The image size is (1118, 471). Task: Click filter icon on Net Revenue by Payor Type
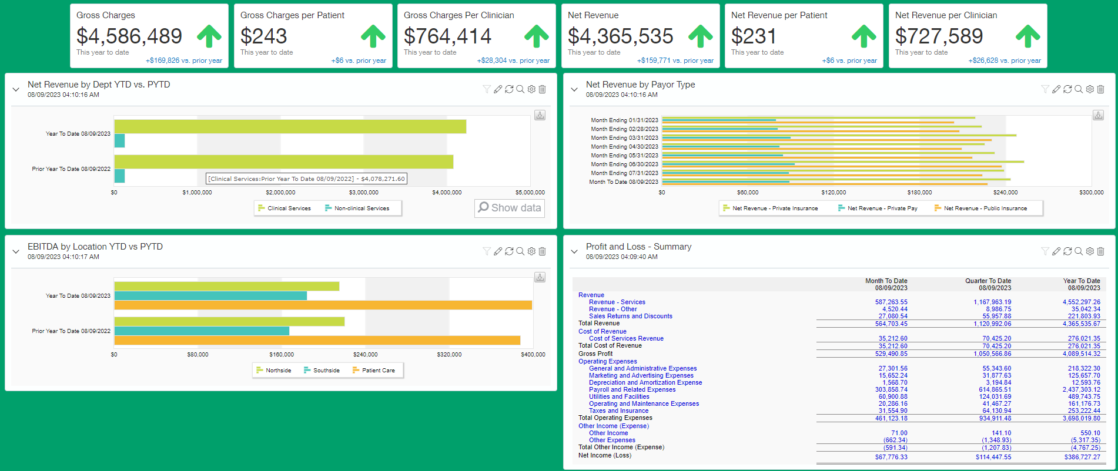1045,89
